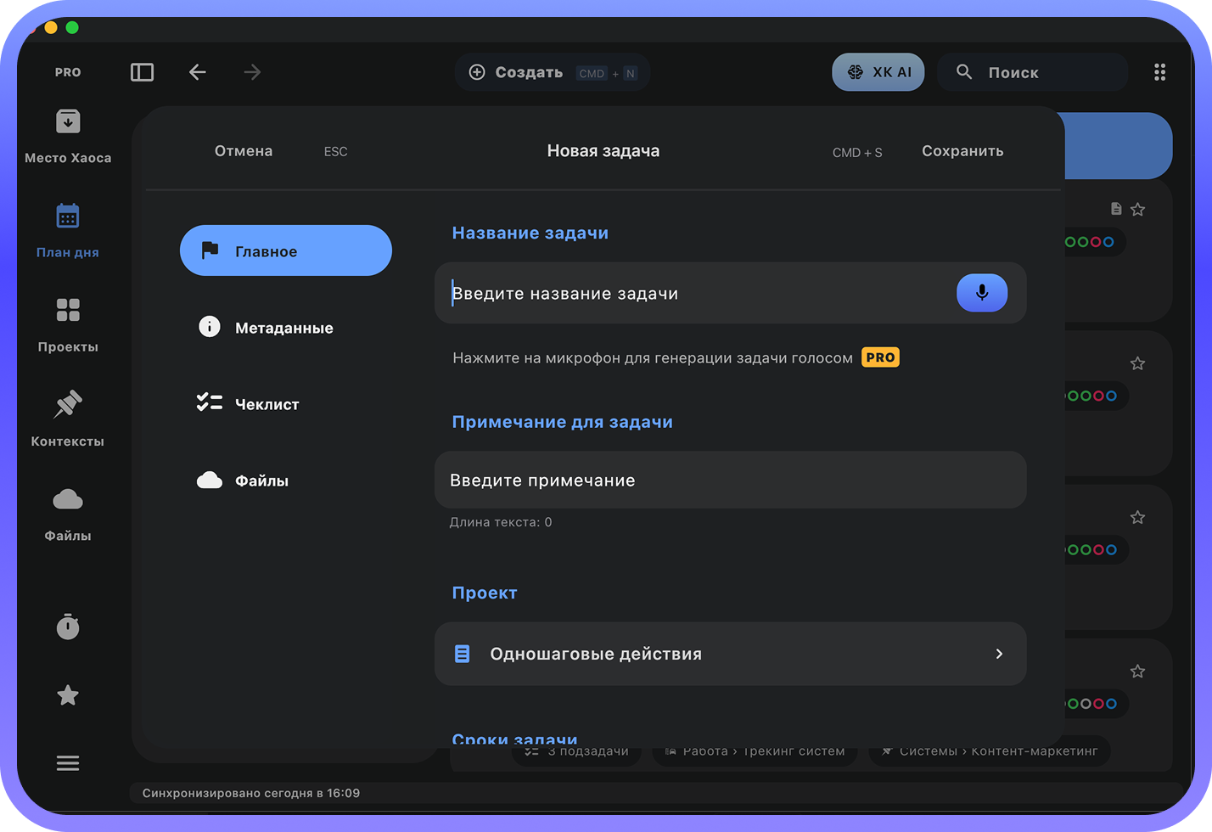Open favorites star icon in left sidebar

pyautogui.click(x=68, y=695)
